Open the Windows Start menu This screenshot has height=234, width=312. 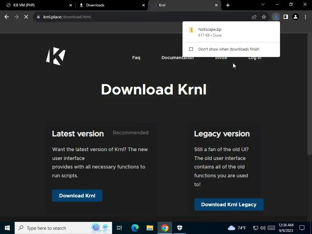(x=7, y=228)
